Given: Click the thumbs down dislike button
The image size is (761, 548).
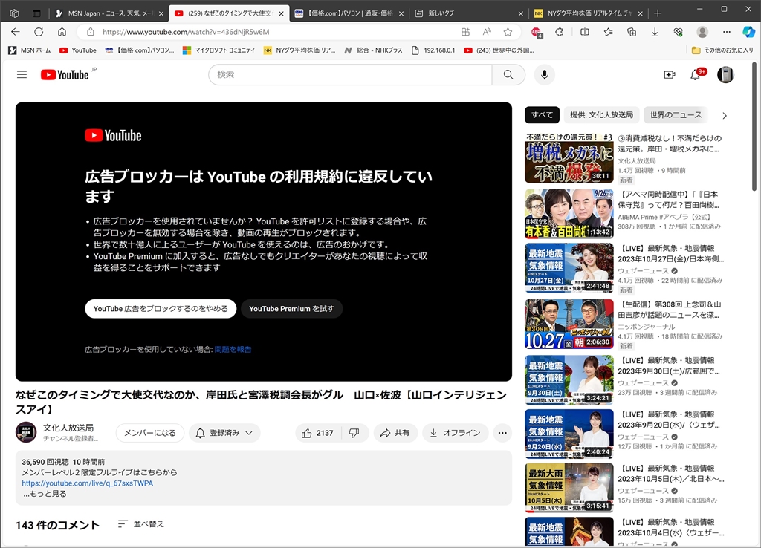Looking at the screenshot, I should point(354,433).
